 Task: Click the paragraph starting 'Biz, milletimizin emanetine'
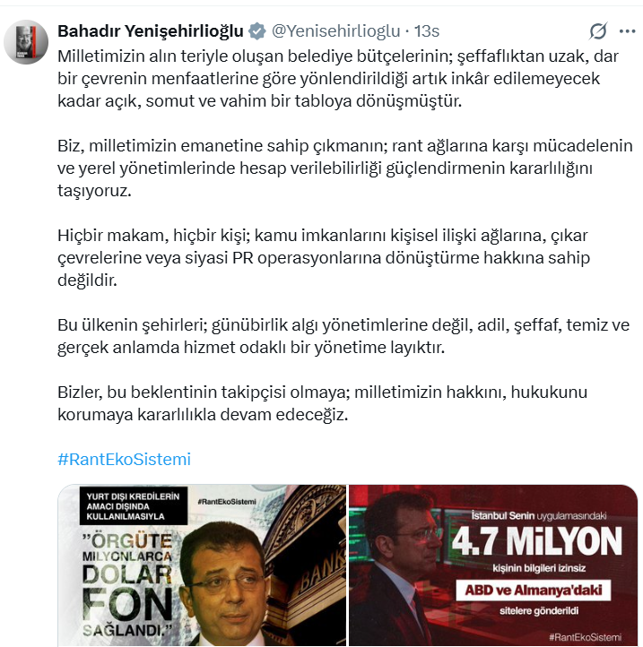click(345, 168)
